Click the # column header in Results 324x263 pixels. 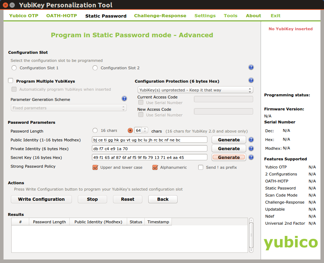[x=20, y=222]
